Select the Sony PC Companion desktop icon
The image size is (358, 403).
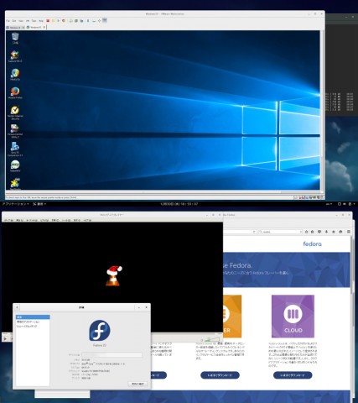15,149
